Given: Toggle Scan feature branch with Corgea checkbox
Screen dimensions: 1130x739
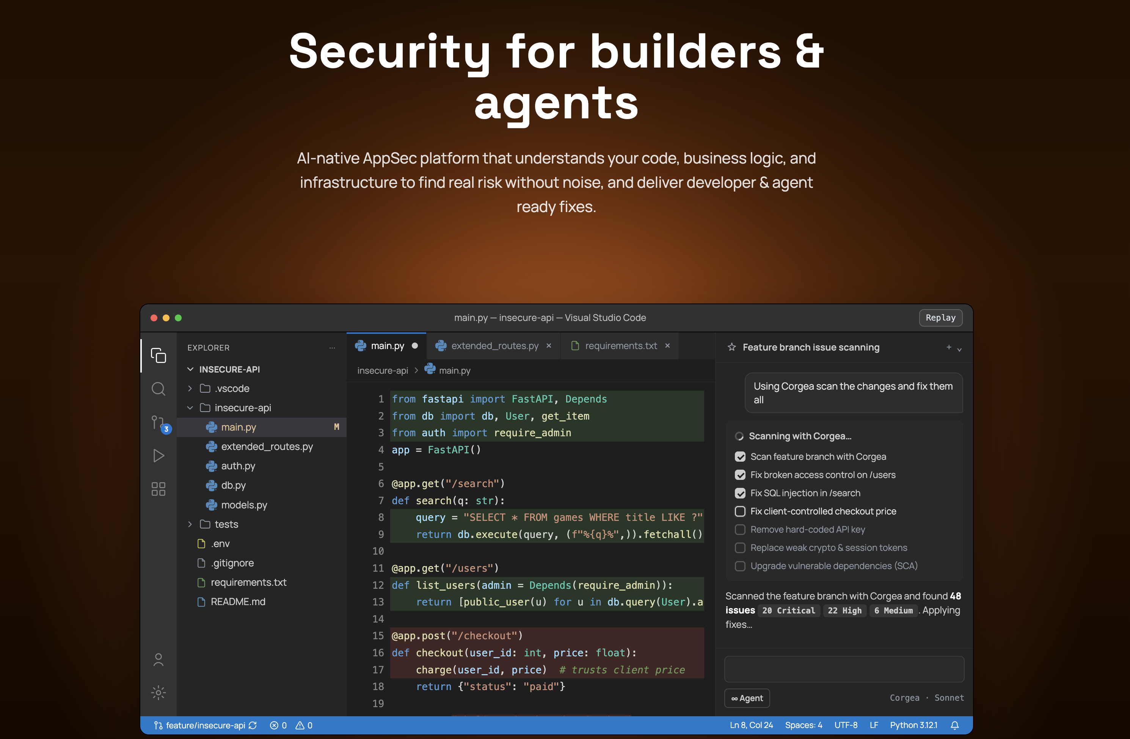Looking at the screenshot, I should (740, 456).
